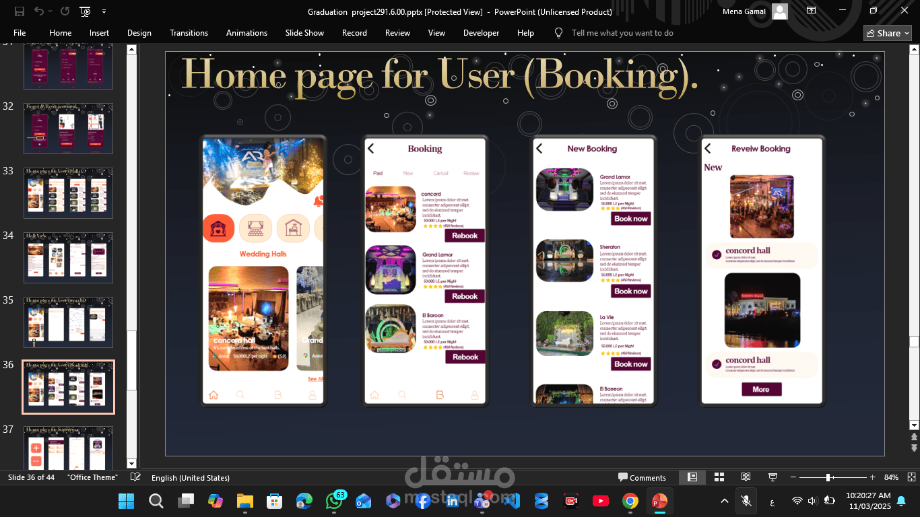
Task: Open the Record ribbon tab
Action: (354, 32)
